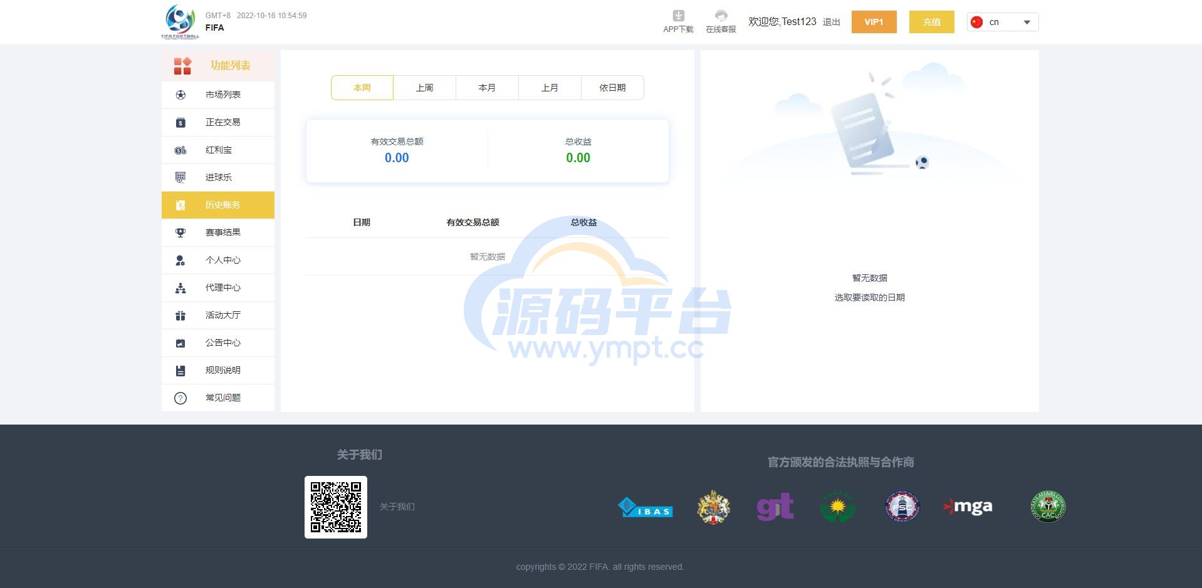1202x588 pixels.
Task: Go to 正在交易 menu item
Action: (x=218, y=123)
